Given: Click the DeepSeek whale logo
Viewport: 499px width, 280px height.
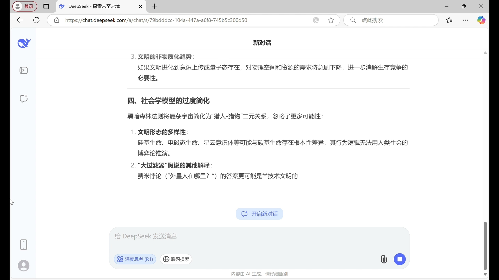Looking at the screenshot, I should (x=24, y=43).
